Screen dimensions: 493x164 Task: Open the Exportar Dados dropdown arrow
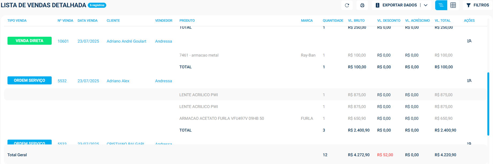[x=426, y=5]
